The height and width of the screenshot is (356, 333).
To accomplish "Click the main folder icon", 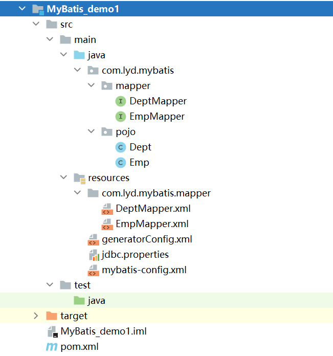I will coord(65,40).
